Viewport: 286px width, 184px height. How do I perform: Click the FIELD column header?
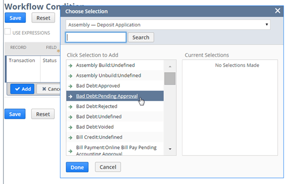click(x=51, y=48)
